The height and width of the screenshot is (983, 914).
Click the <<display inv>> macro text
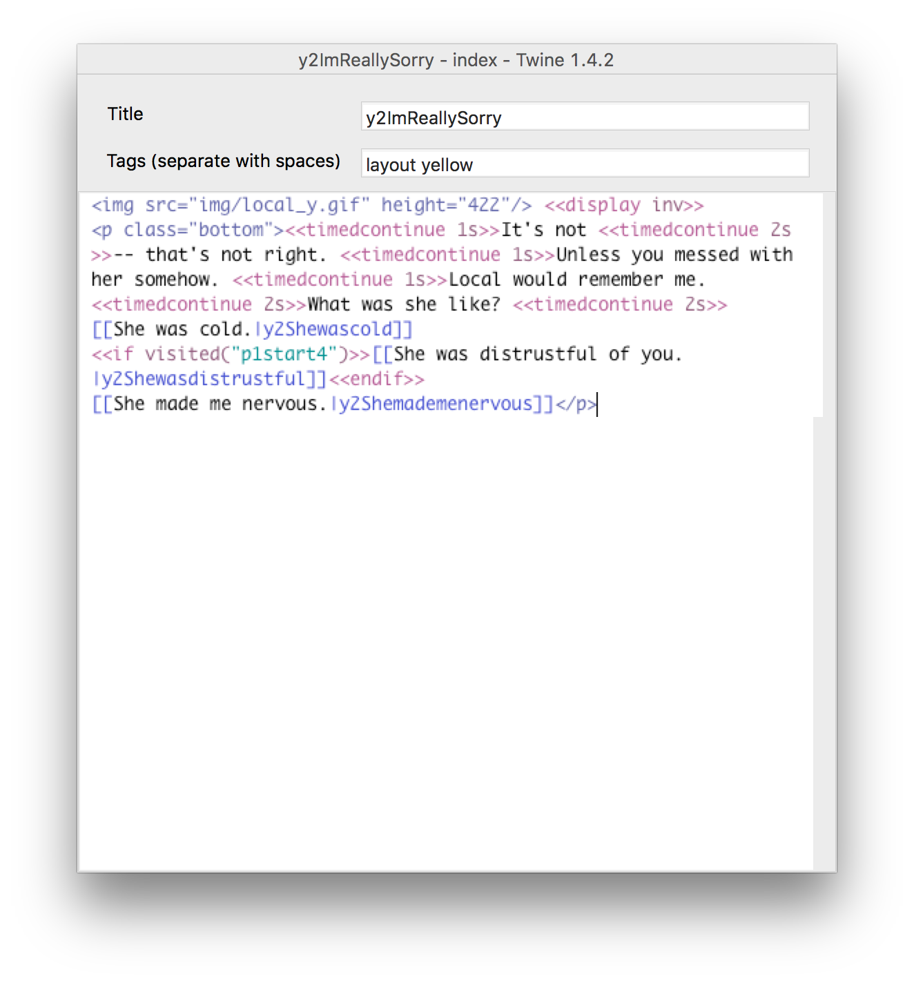pyautogui.click(x=624, y=205)
